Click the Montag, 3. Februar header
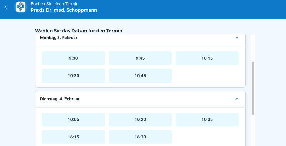Image resolution: width=286 pixels, height=146 pixels. (59, 38)
